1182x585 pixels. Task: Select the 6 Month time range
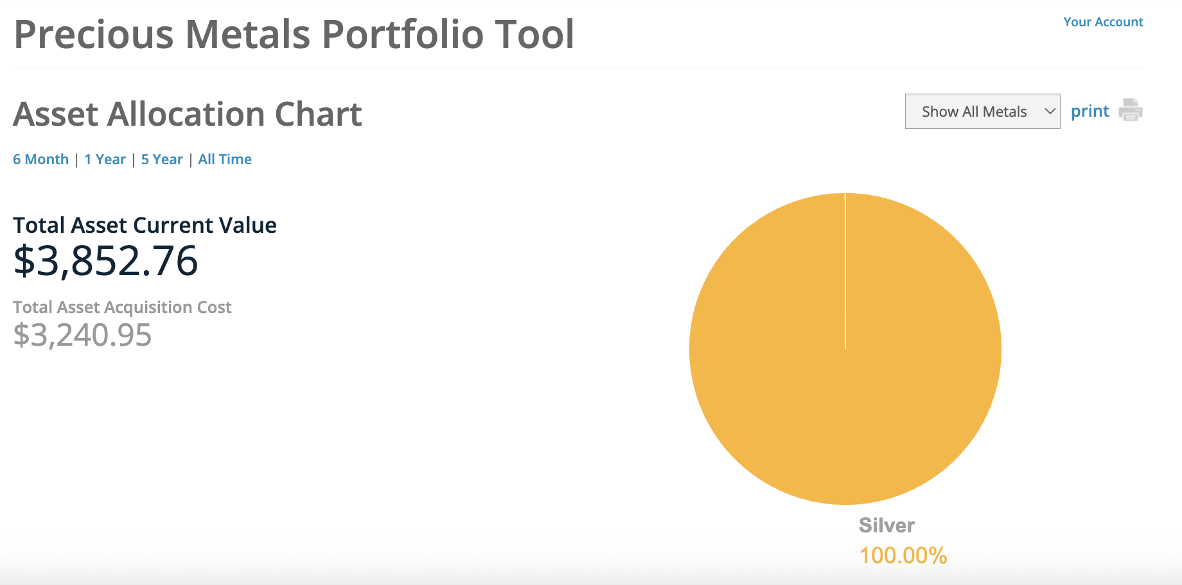[40, 159]
